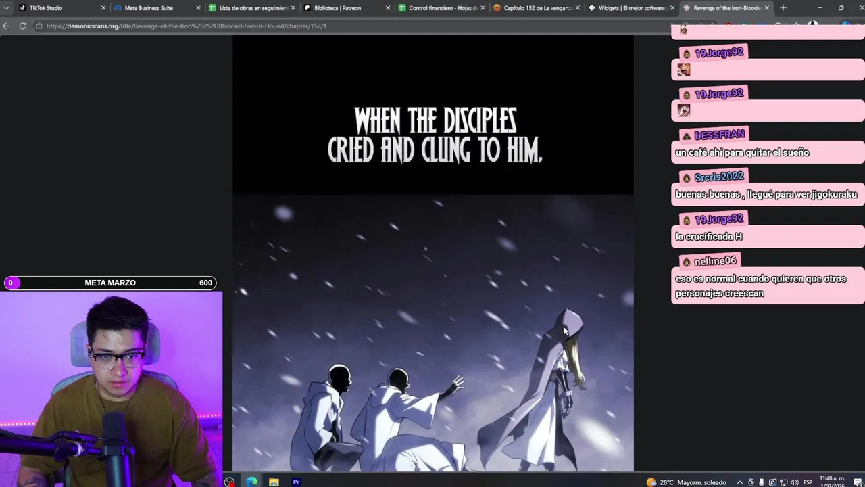
Task: Open File Explorer from the taskbar
Action: 274,482
